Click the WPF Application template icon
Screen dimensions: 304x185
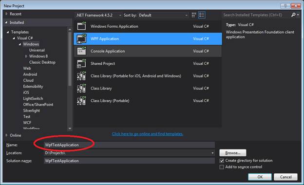[x=81, y=38]
